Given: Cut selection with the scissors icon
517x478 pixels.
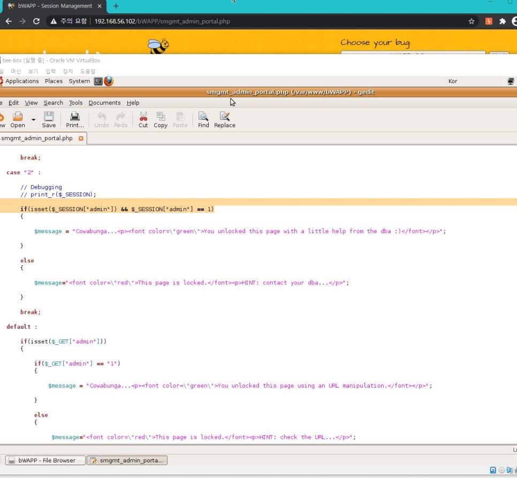Looking at the screenshot, I should point(143,120).
